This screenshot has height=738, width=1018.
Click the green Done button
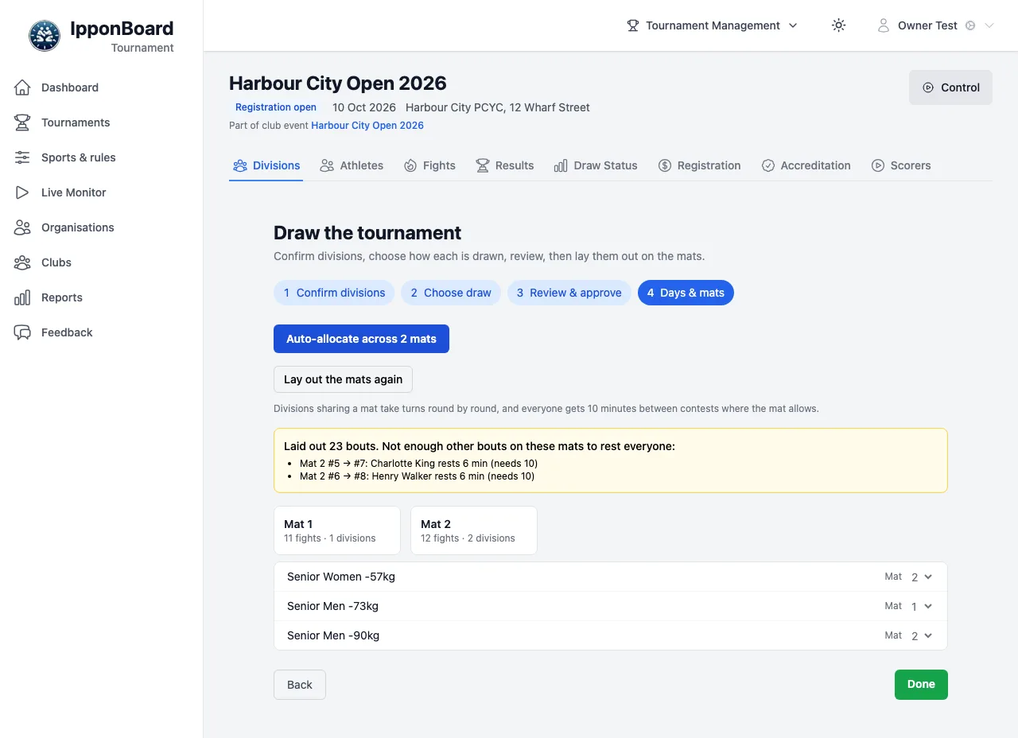tap(921, 685)
